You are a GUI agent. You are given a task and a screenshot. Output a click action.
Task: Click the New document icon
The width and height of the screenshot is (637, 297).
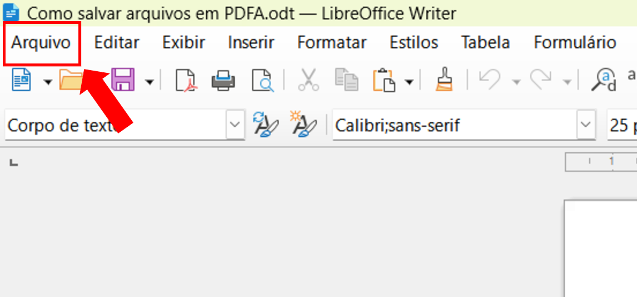(22, 81)
